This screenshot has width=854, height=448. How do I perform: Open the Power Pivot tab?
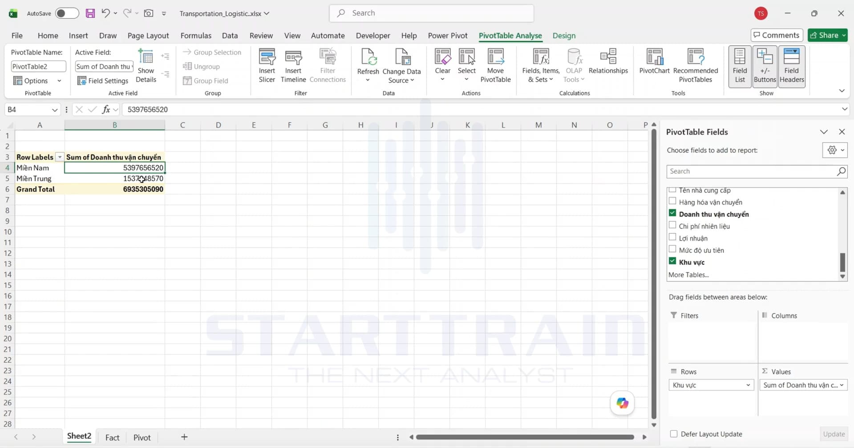click(447, 36)
